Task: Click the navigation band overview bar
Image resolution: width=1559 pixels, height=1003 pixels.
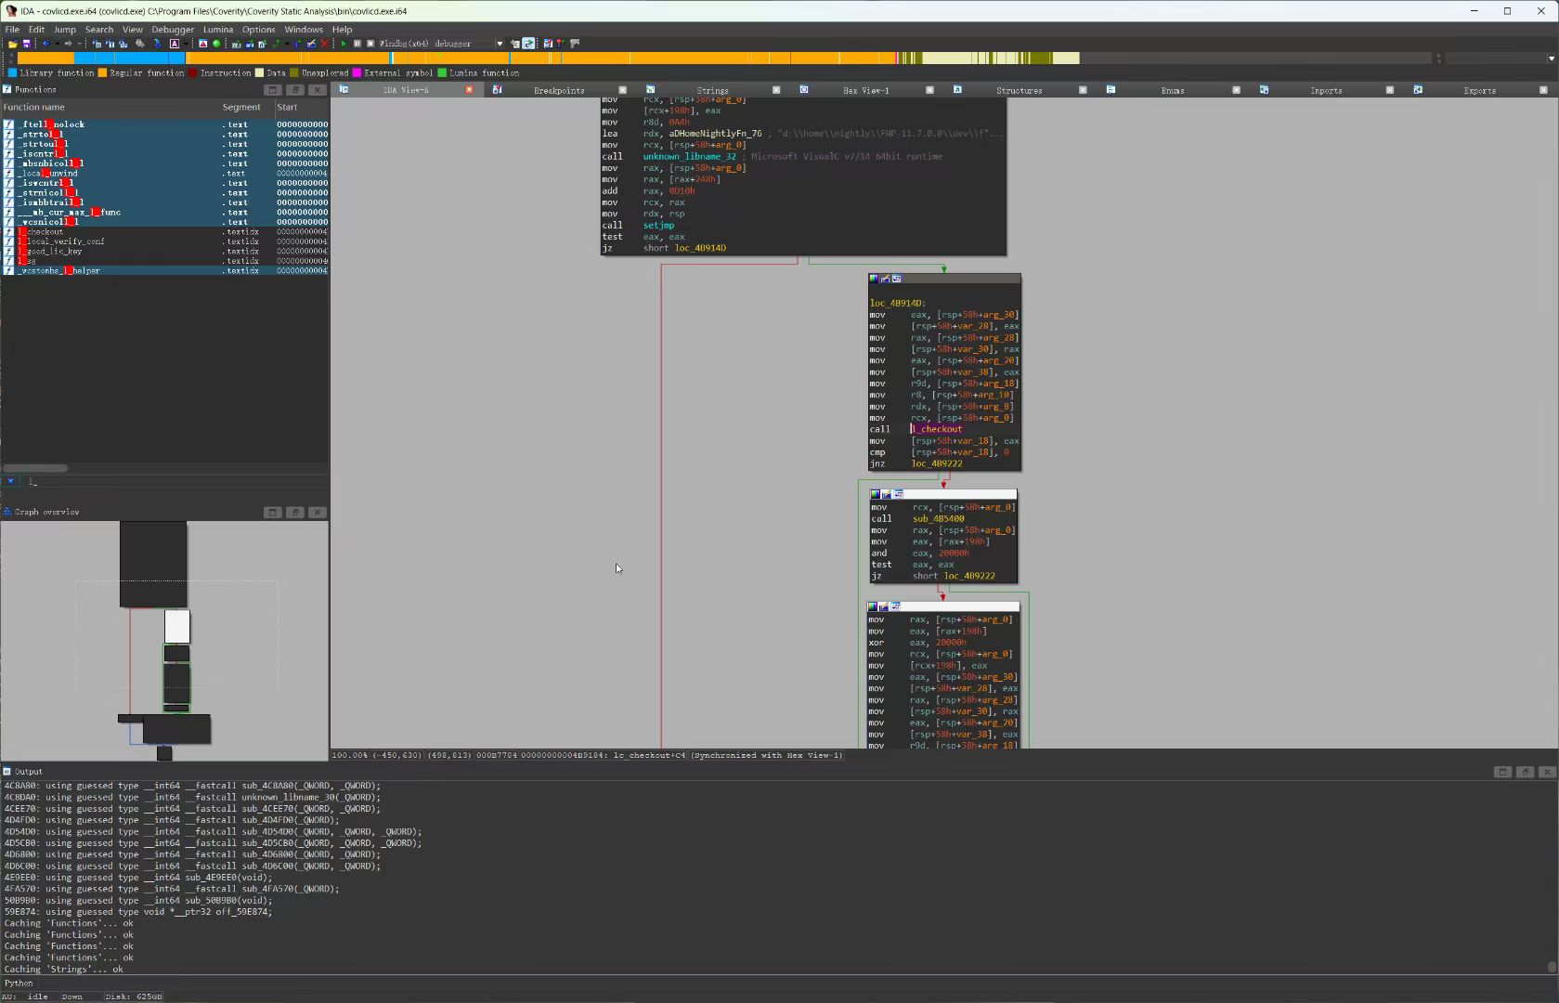Action: point(724,59)
